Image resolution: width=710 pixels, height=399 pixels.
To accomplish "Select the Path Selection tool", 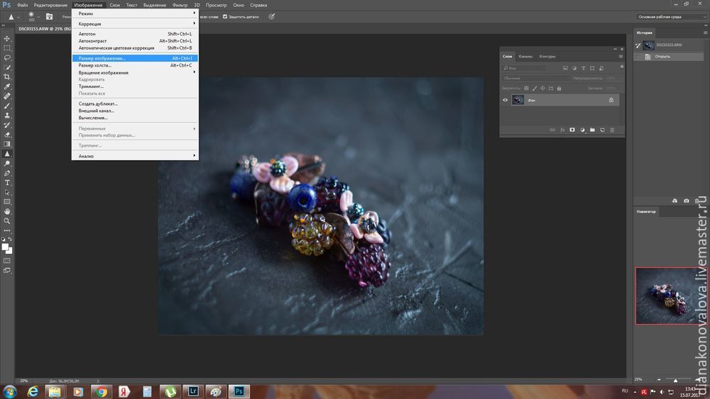I will point(7,193).
